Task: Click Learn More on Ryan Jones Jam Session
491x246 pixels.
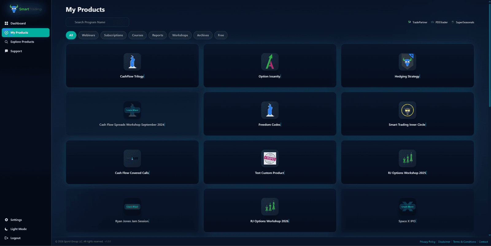Action: pyautogui.click(x=132, y=207)
